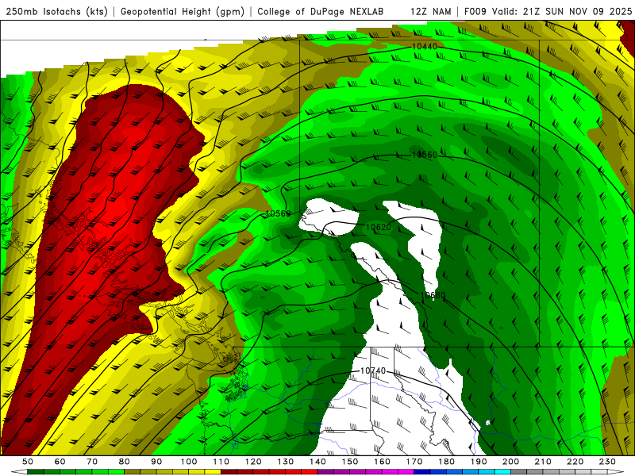Click the 'Geopotential Height (gpm)' title text
Screen dimensions: 635x476
pos(183,12)
